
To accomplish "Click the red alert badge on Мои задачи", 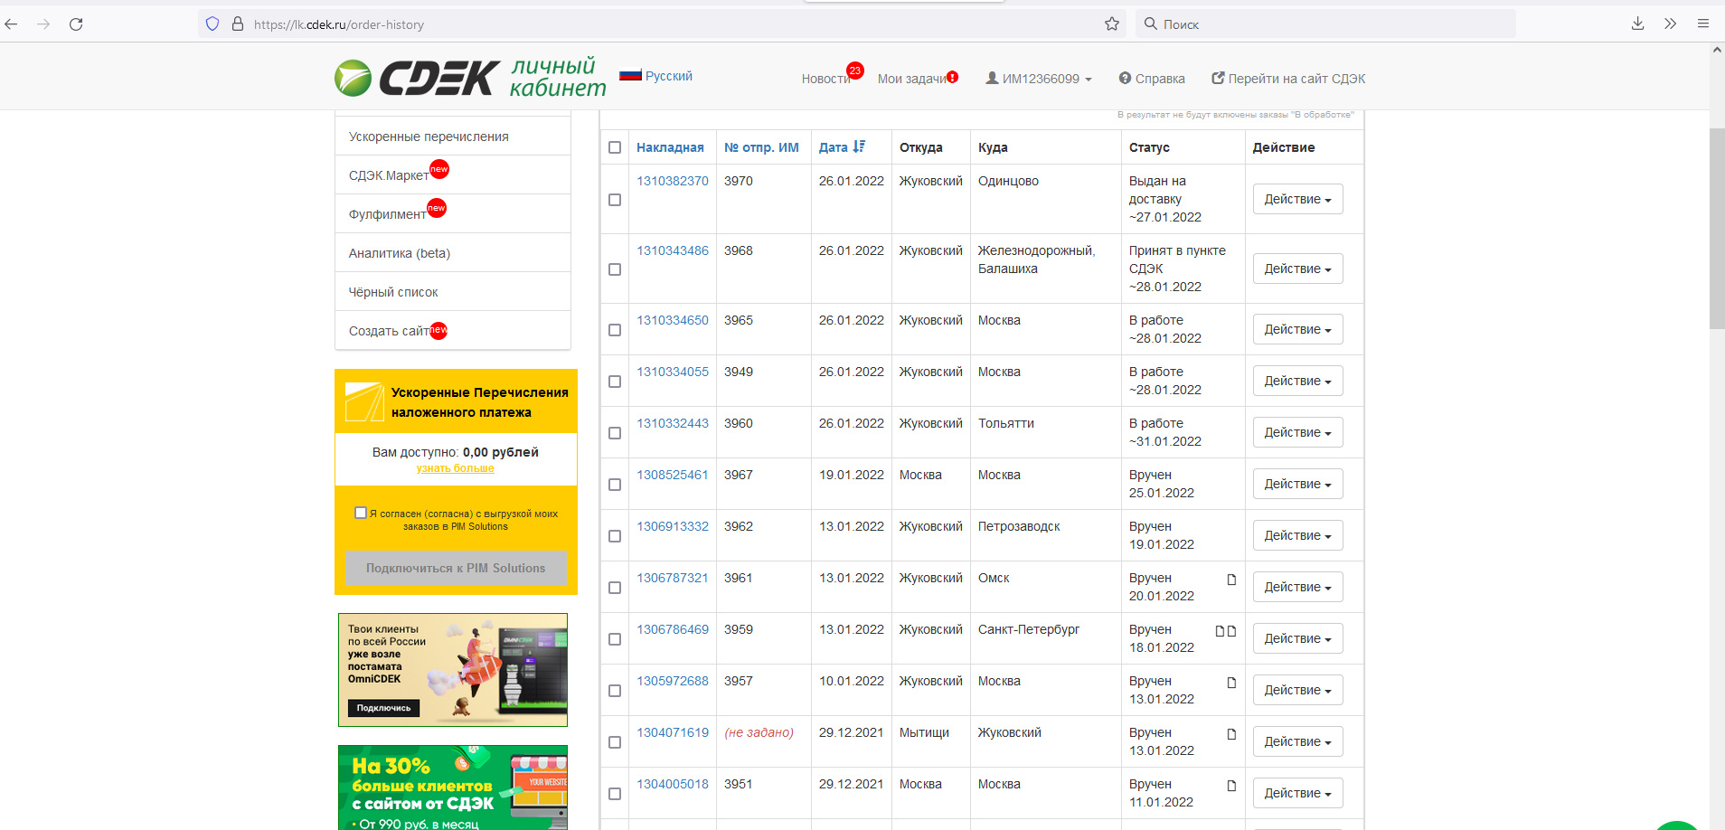I will 953,77.
